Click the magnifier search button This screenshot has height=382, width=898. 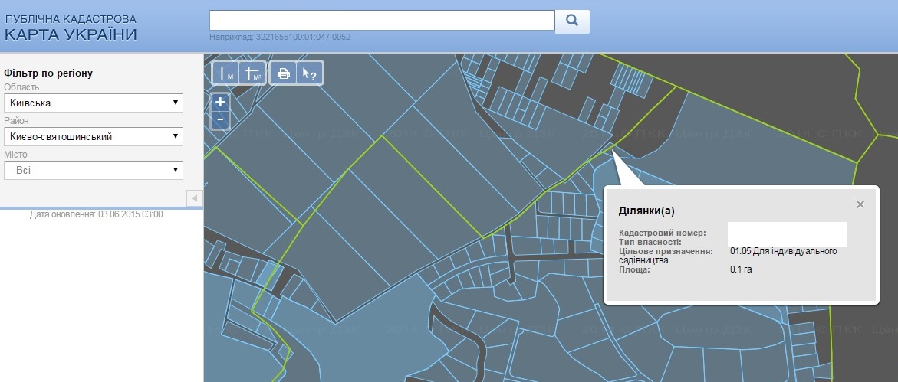pyautogui.click(x=572, y=21)
